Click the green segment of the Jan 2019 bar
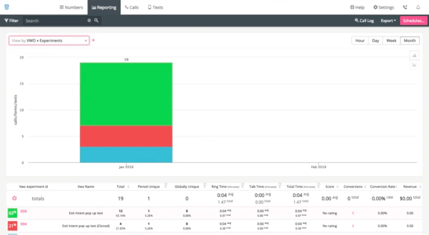The width and height of the screenshot is (429, 235). [x=126, y=94]
